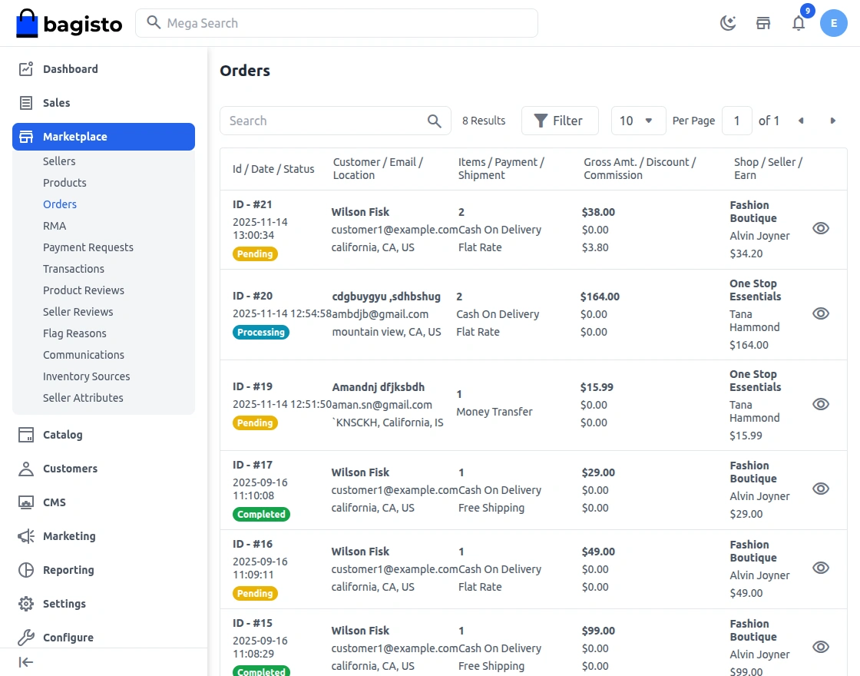View order #21 using its eye icon
This screenshot has height=676, width=860.
(x=821, y=228)
